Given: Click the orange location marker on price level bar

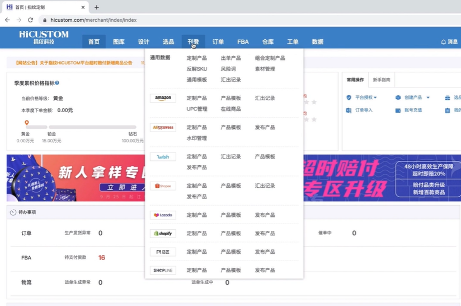Looking at the screenshot, I should tap(27, 123).
